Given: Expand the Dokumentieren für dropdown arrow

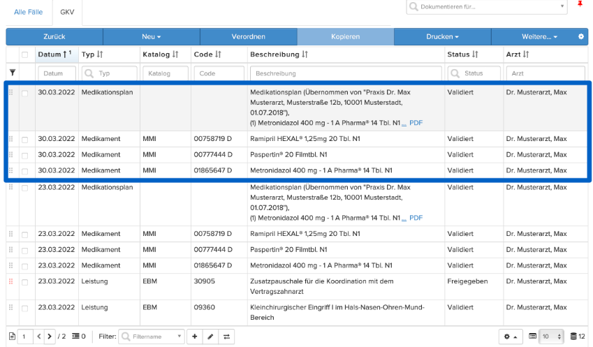Looking at the screenshot, I should point(562,6).
